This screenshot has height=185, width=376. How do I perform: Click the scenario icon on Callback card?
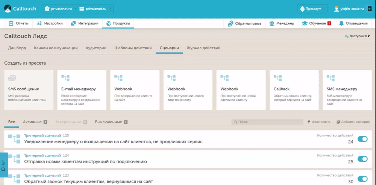pyautogui.click(x=277, y=78)
